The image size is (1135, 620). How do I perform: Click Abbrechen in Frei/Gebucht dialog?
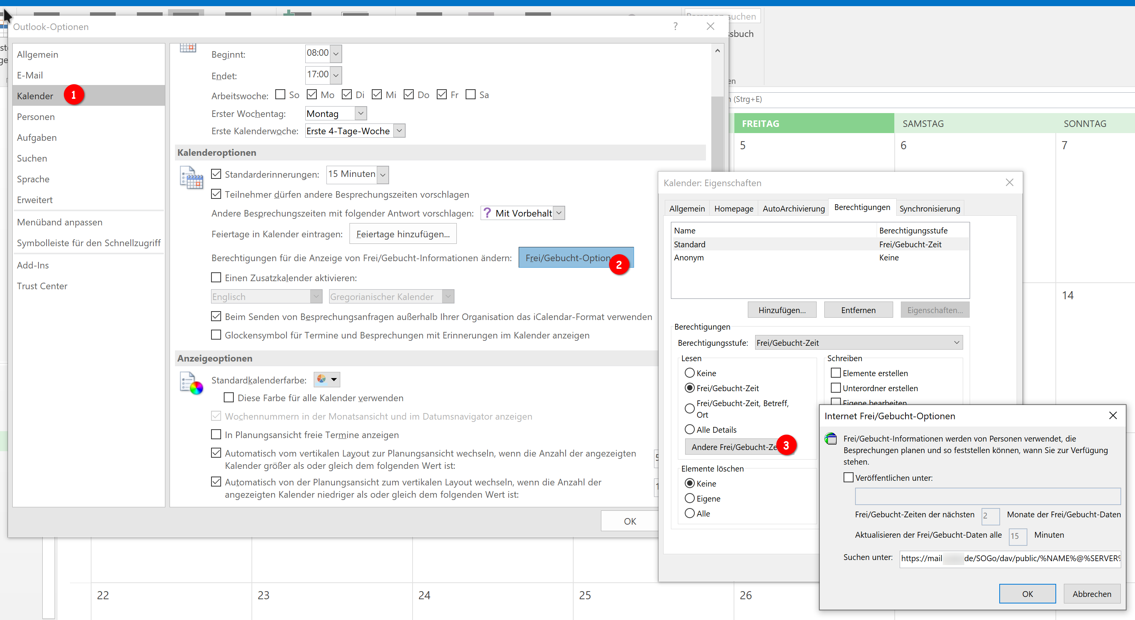pos(1092,593)
